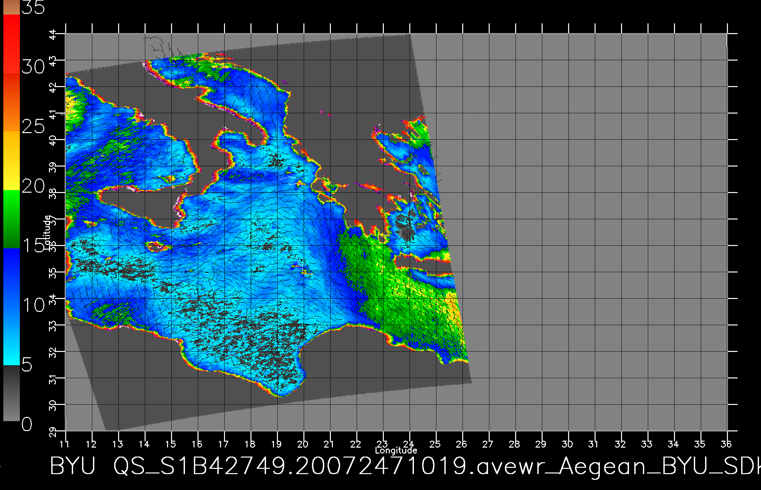Click the colorbar label 20

[x=33, y=186]
